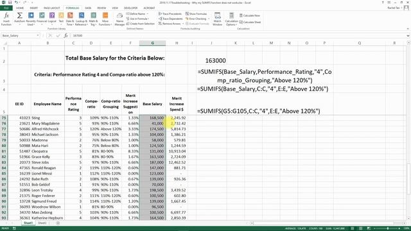Adjust the zoom slider handle
This screenshot has width=411, height=231.
[x=388, y=228]
